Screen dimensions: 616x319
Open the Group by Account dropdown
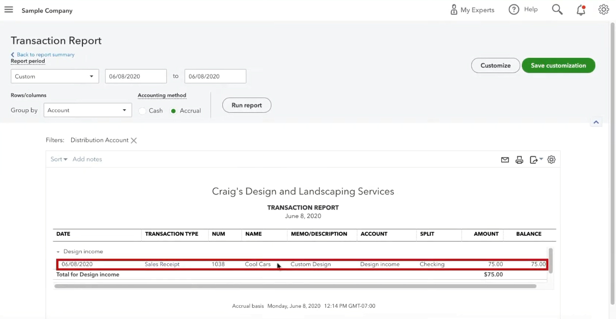click(88, 110)
